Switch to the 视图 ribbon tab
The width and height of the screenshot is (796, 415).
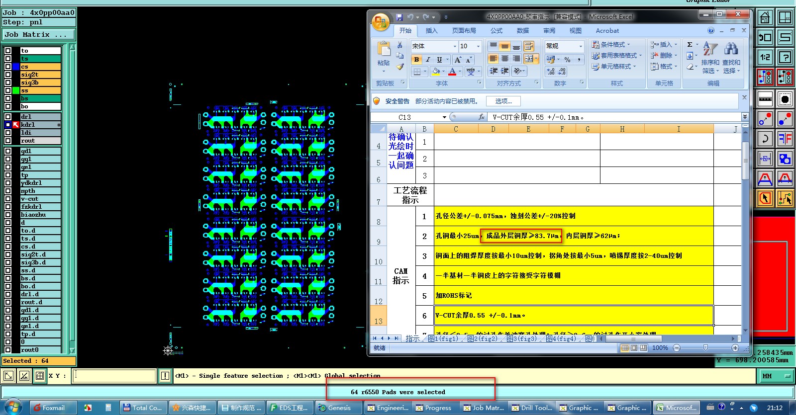pos(576,31)
